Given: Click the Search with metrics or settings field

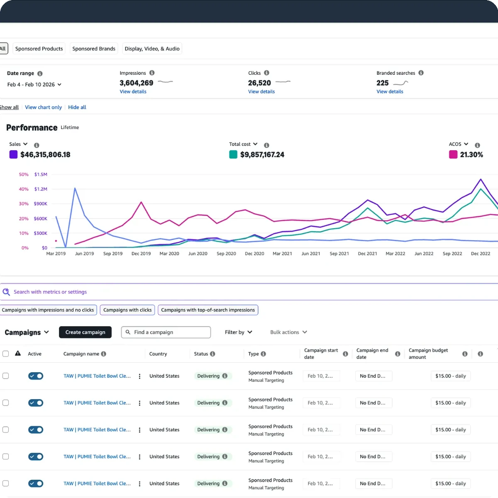Looking at the screenshot, I should pos(249,292).
